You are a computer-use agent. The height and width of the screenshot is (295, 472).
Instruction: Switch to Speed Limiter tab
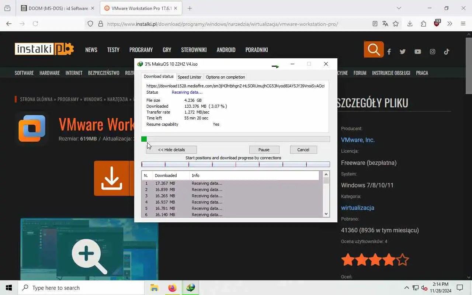click(x=190, y=77)
